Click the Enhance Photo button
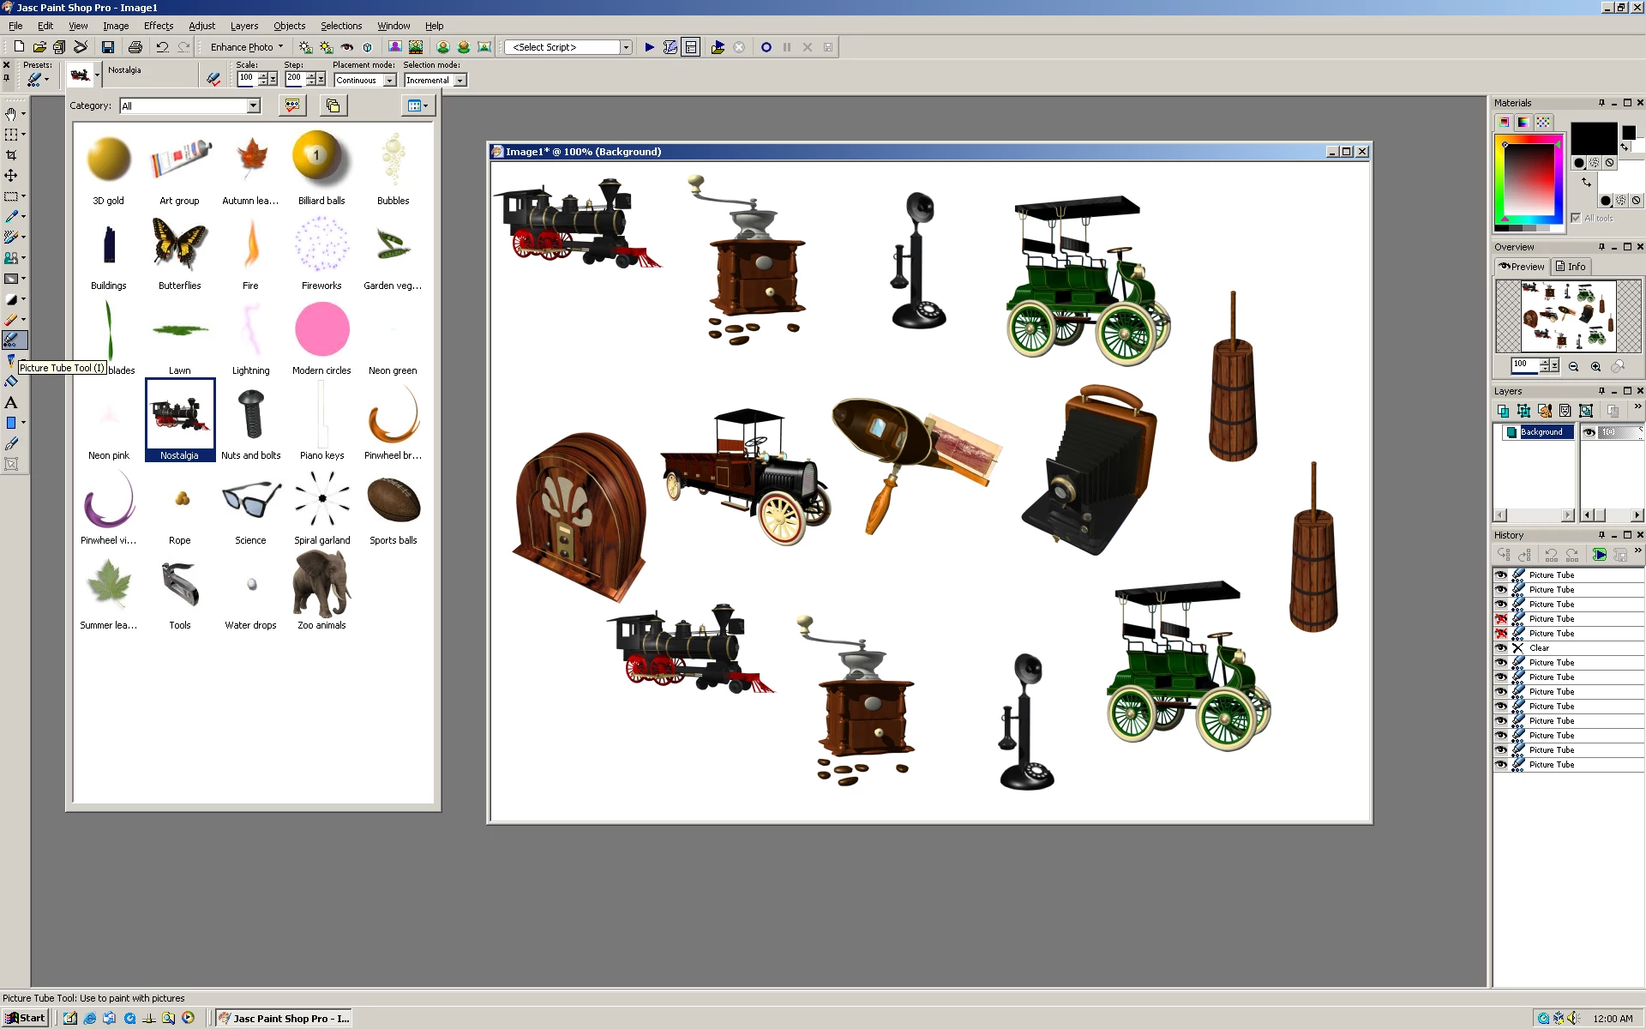 (245, 47)
